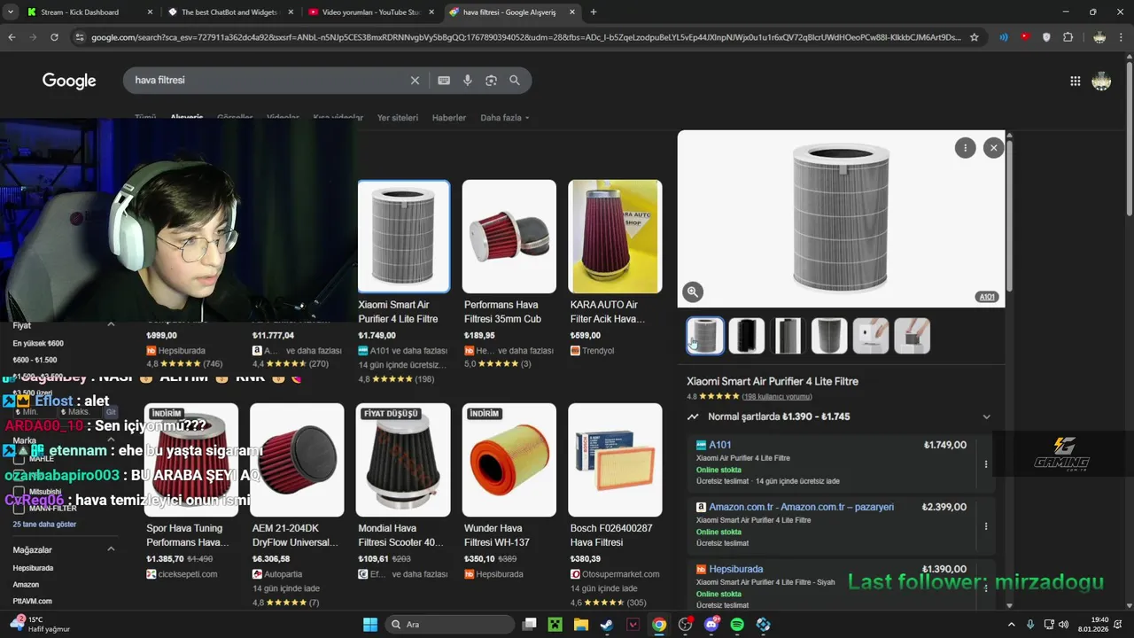This screenshot has height=638, width=1134.
Task: Filter stores by Hepsiburada
Action: 33,568
